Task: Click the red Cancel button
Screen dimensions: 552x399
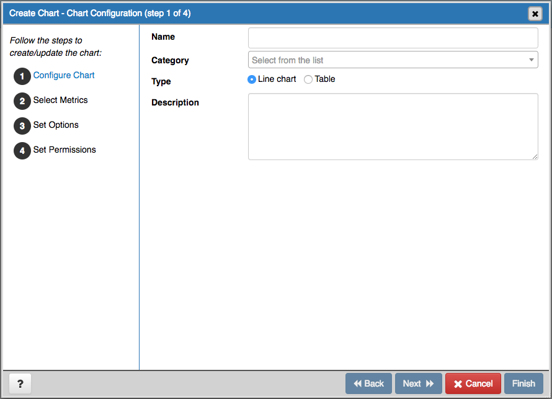Action: tap(473, 383)
